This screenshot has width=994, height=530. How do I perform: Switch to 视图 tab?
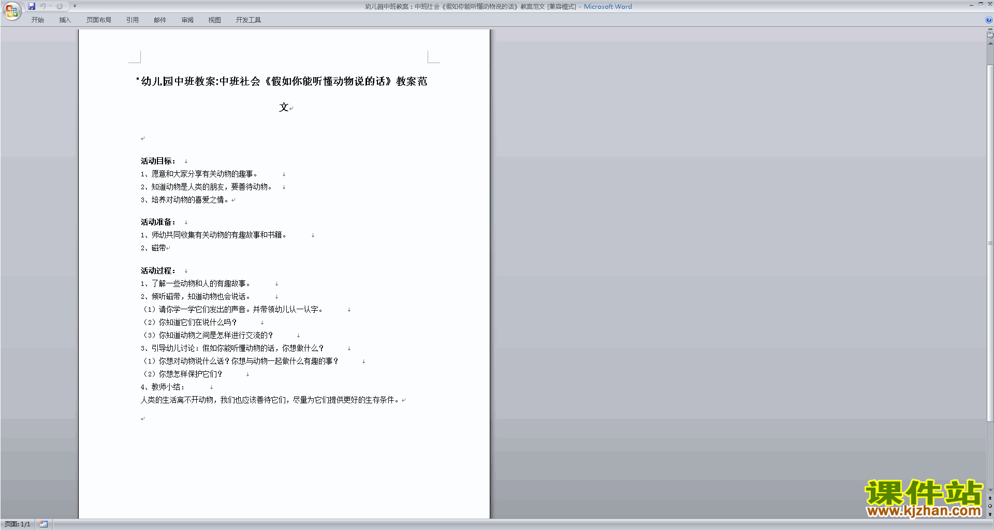point(214,20)
